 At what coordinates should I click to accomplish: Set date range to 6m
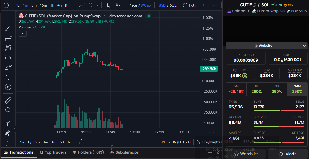[37, 142]
